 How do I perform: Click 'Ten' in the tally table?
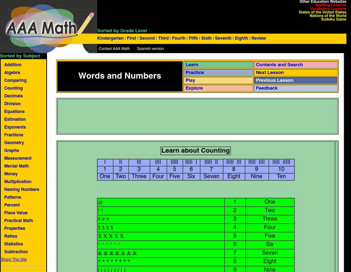point(281,176)
